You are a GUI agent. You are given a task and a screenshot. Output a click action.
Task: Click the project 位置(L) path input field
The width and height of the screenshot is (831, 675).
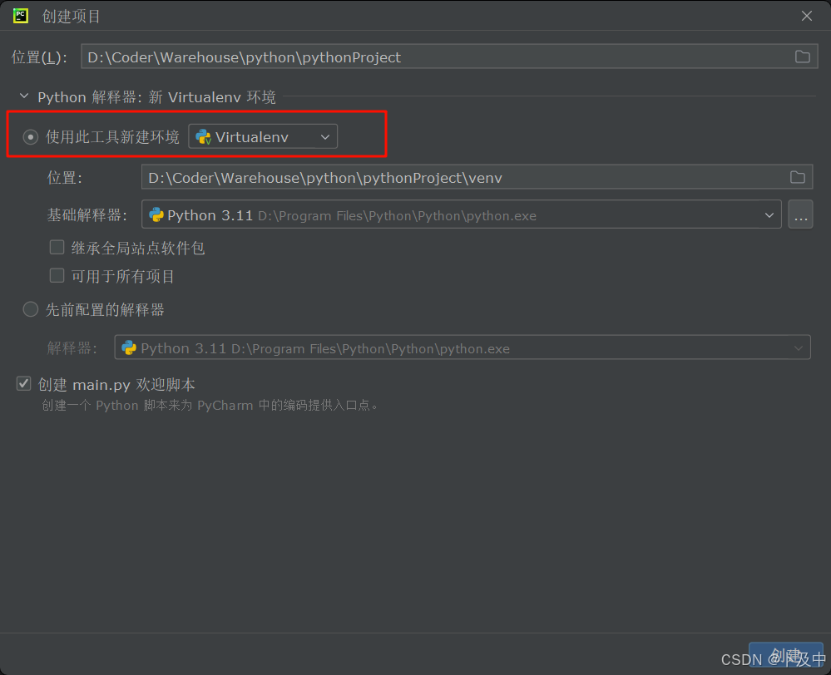pos(449,57)
